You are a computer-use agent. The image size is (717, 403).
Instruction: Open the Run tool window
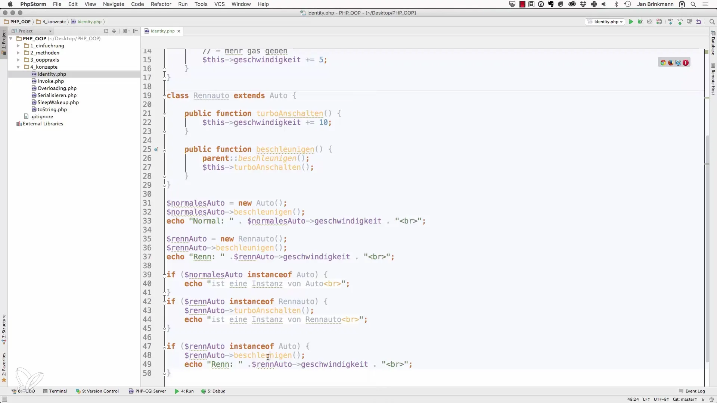tap(184, 391)
